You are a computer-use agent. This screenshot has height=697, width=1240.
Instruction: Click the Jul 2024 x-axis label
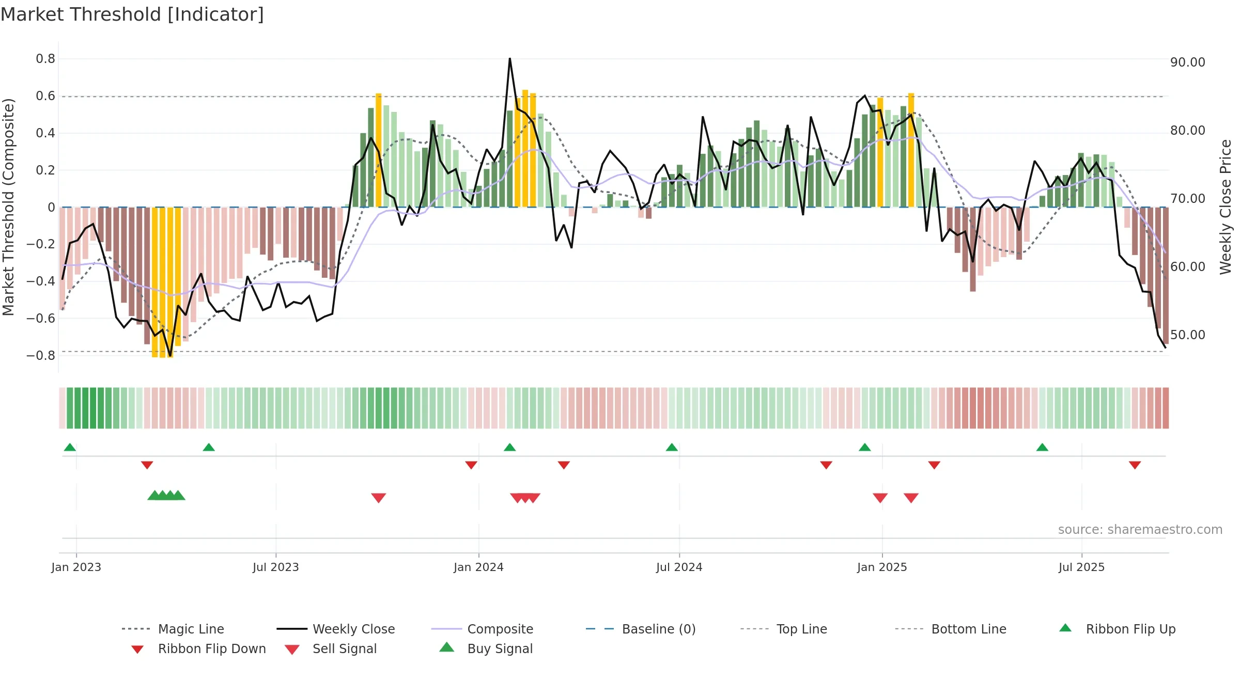coord(679,567)
